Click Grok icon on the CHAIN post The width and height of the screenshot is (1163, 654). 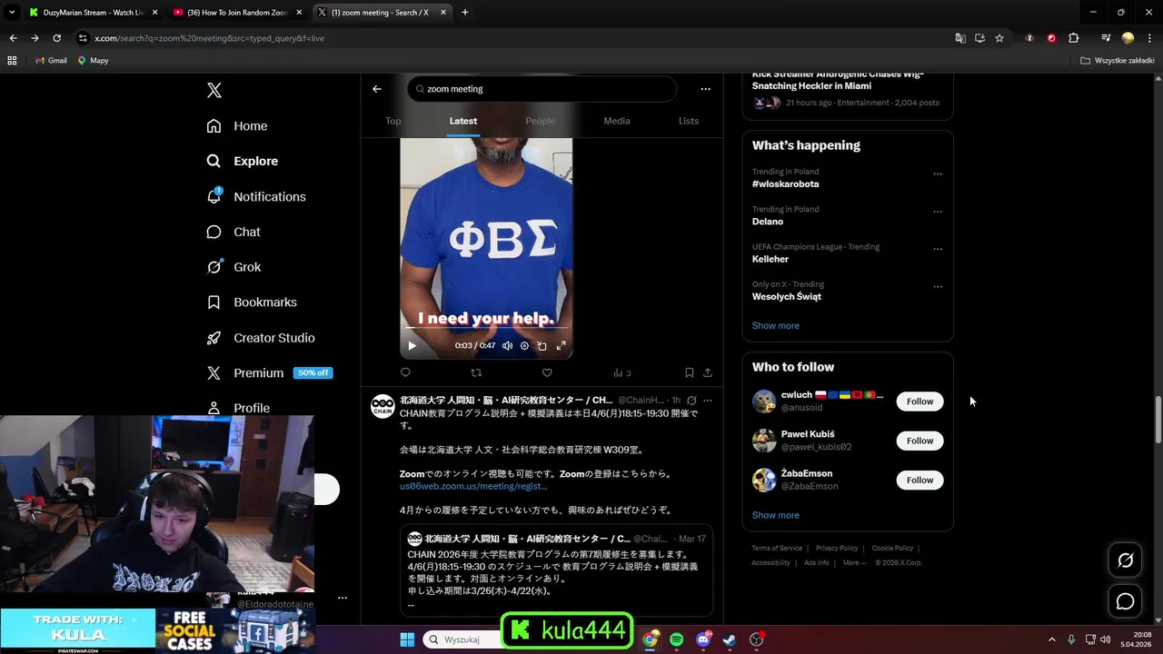(x=691, y=401)
